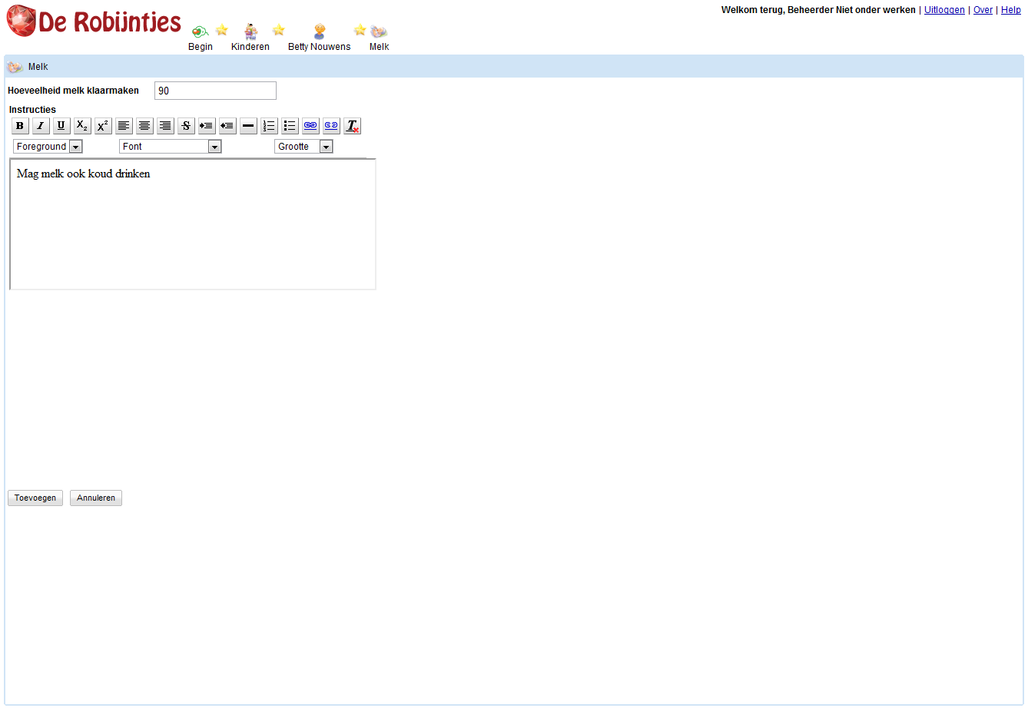1028x718 pixels.
Task: Toggle strikethrough formatting
Action: coord(186,126)
